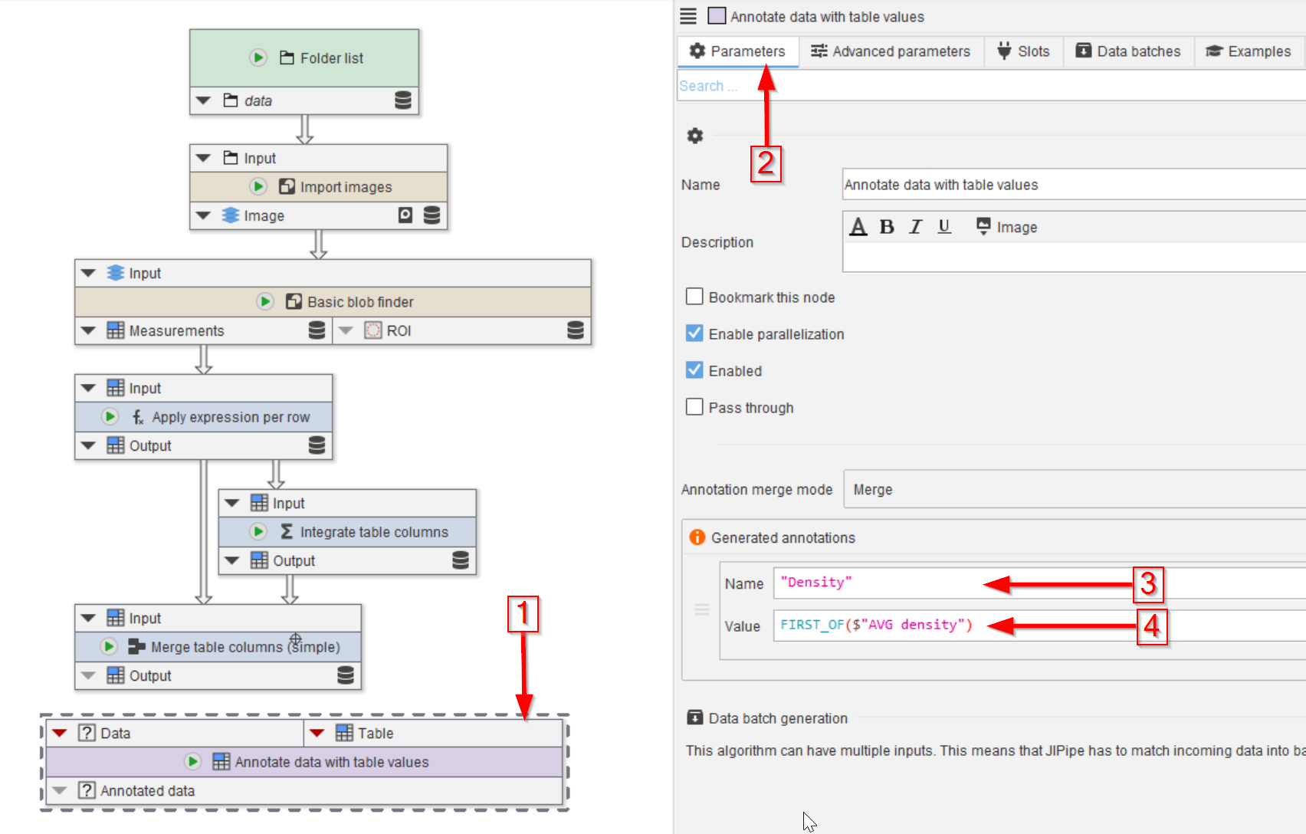Click the database icon on Measurements slot
1306x834 pixels.
tap(317, 330)
